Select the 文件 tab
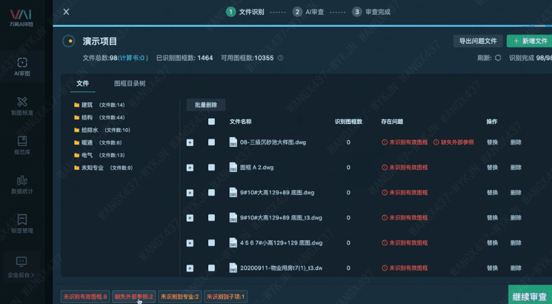Screen dimensions: 552x304 (x=83, y=84)
